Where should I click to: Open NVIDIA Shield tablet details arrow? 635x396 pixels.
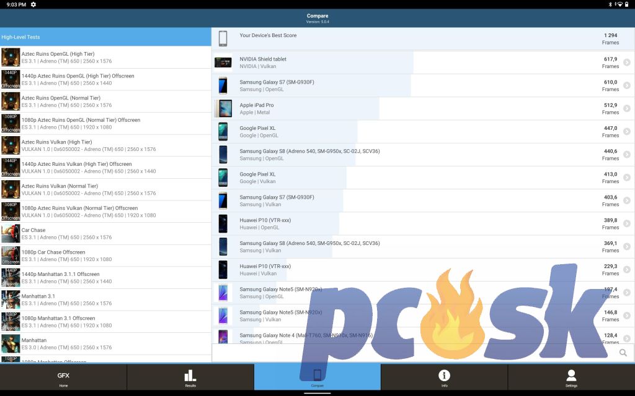[627, 62]
